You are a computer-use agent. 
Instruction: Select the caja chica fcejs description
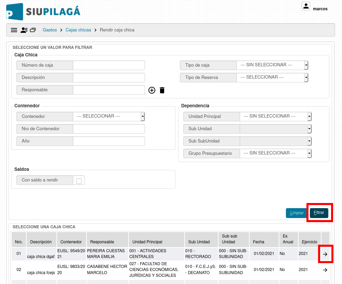41,273
